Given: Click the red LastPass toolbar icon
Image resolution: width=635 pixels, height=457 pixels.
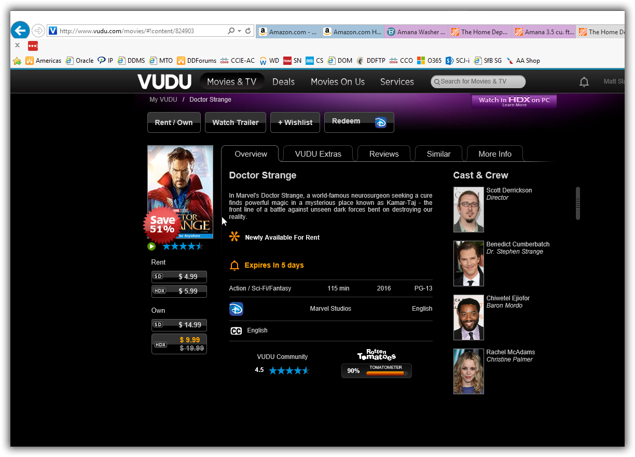Looking at the screenshot, I should pos(33,46).
